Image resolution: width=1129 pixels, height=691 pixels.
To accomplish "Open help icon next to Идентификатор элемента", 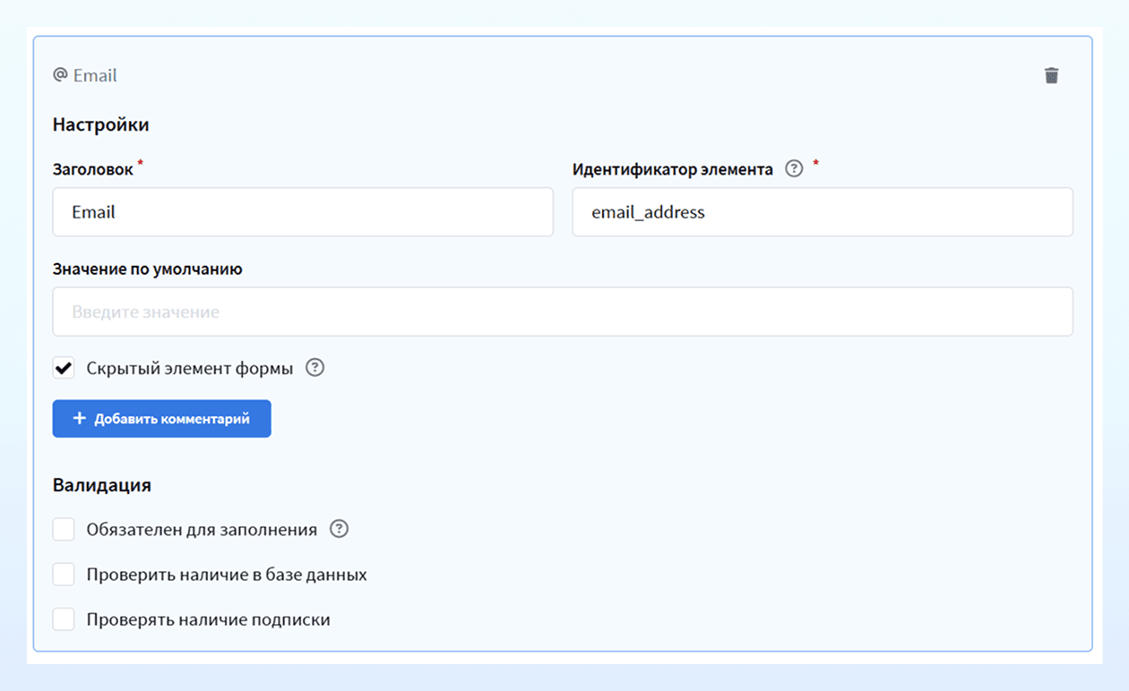I will (794, 169).
